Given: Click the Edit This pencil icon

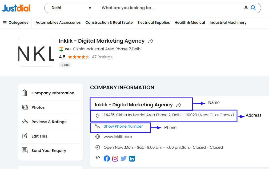Looking at the screenshot, I should 25,136.
